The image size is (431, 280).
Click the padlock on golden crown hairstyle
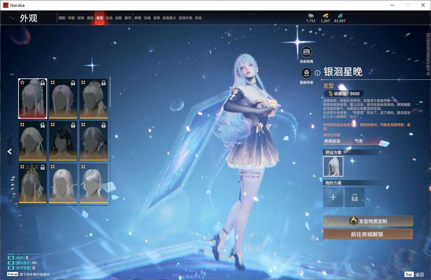[x=43, y=167]
